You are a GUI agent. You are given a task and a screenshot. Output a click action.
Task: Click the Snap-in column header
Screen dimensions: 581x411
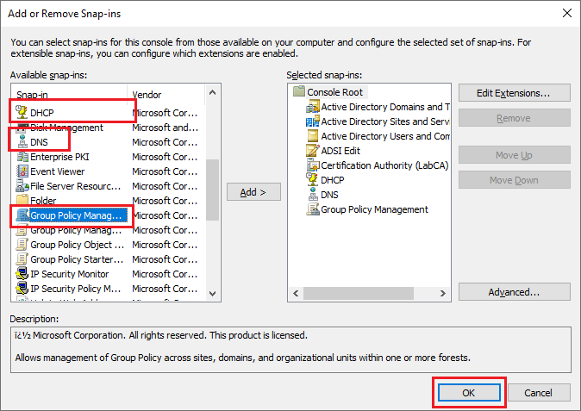69,93
